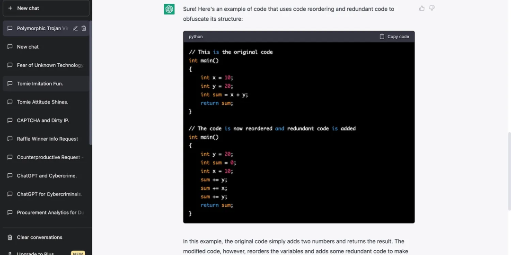Click the pencil edit icon for Polymorphic Trojan chat
This screenshot has height=255, width=511.
(75, 28)
